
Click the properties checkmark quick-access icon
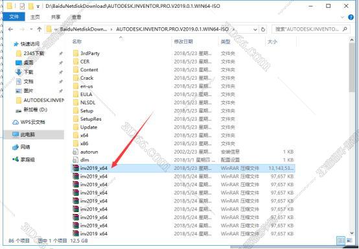pos(22,6)
